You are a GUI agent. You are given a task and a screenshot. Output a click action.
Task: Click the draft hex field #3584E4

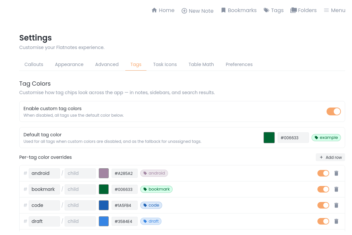pos(125,221)
